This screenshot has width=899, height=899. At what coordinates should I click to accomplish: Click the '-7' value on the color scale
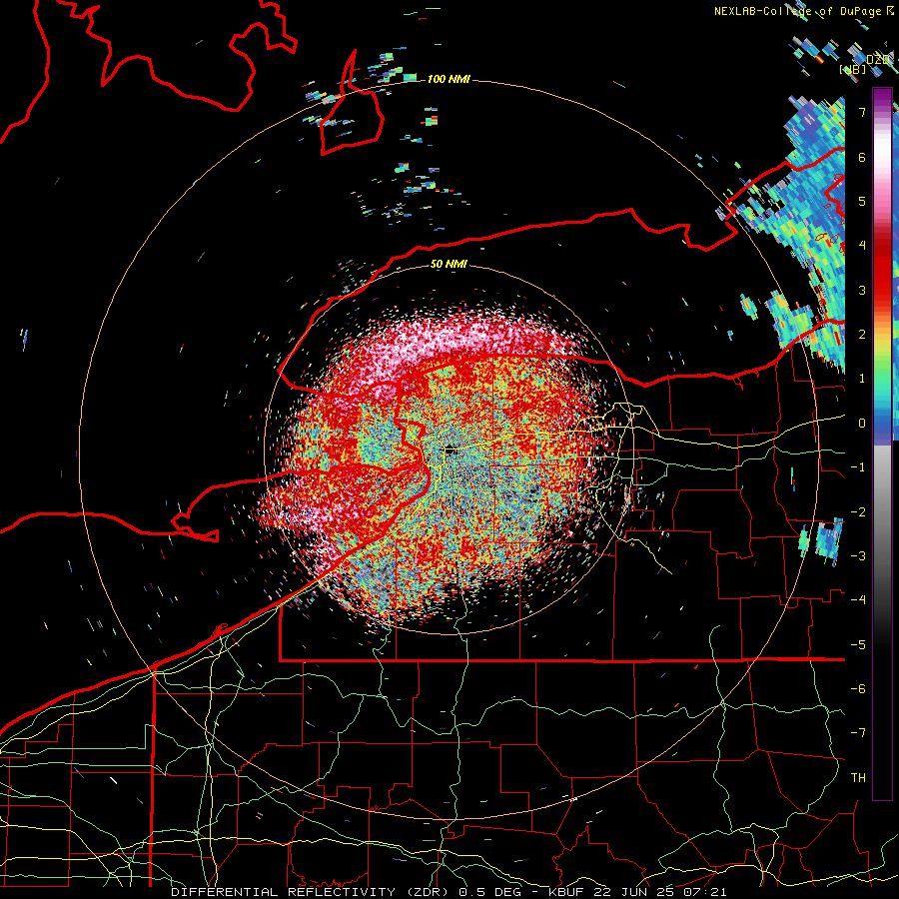(x=858, y=733)
